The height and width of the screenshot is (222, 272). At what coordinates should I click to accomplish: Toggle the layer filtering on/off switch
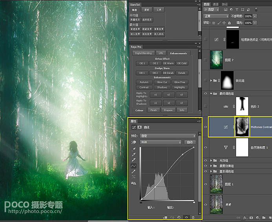click(256, 9)
